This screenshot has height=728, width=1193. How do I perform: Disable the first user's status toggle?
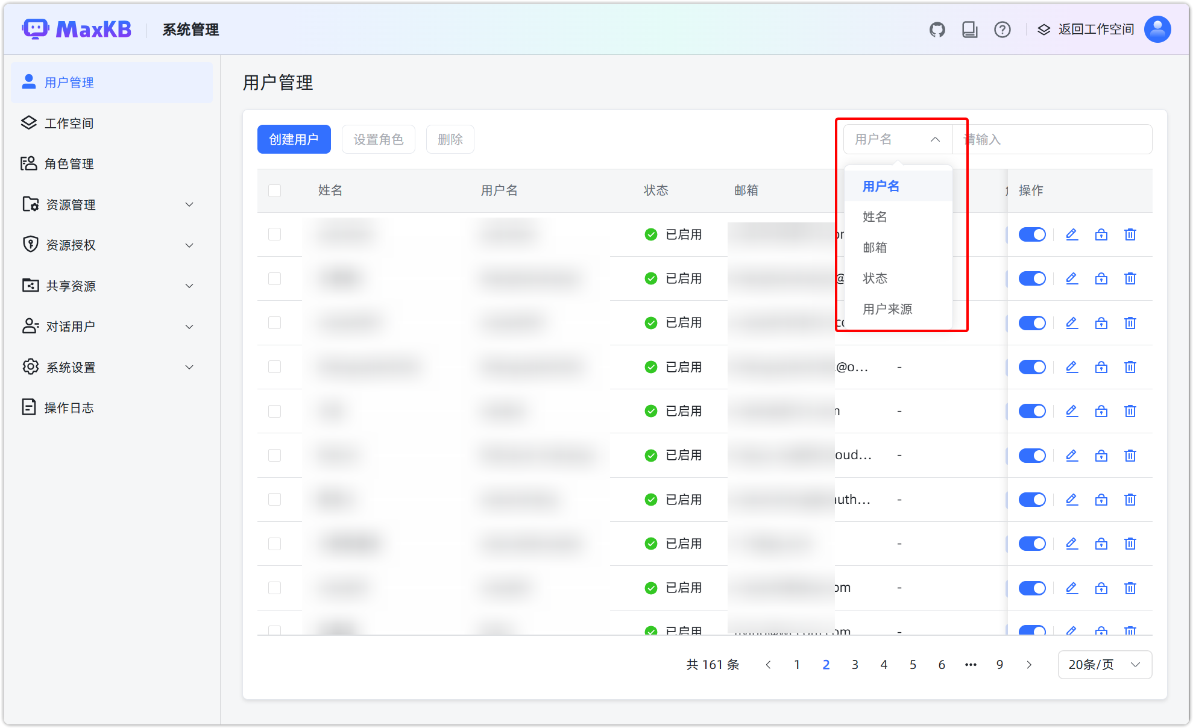click(x=1032, y=234)
